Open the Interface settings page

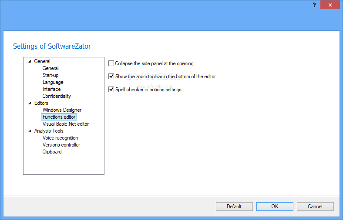(52, 89)
